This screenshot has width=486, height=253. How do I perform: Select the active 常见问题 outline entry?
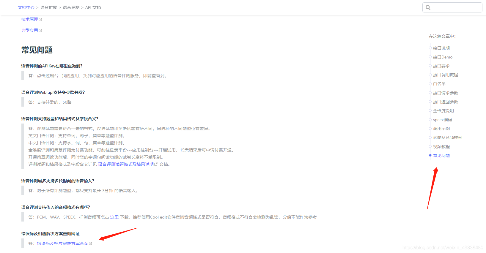pyautogui.click(x=441, y=156)
